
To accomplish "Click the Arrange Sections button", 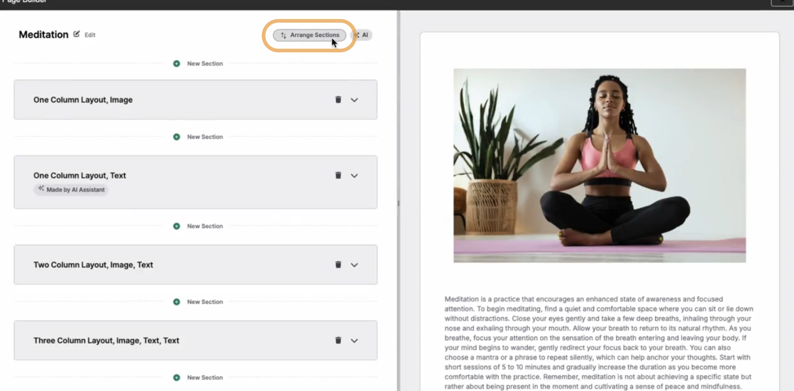I will click(310, 35).
